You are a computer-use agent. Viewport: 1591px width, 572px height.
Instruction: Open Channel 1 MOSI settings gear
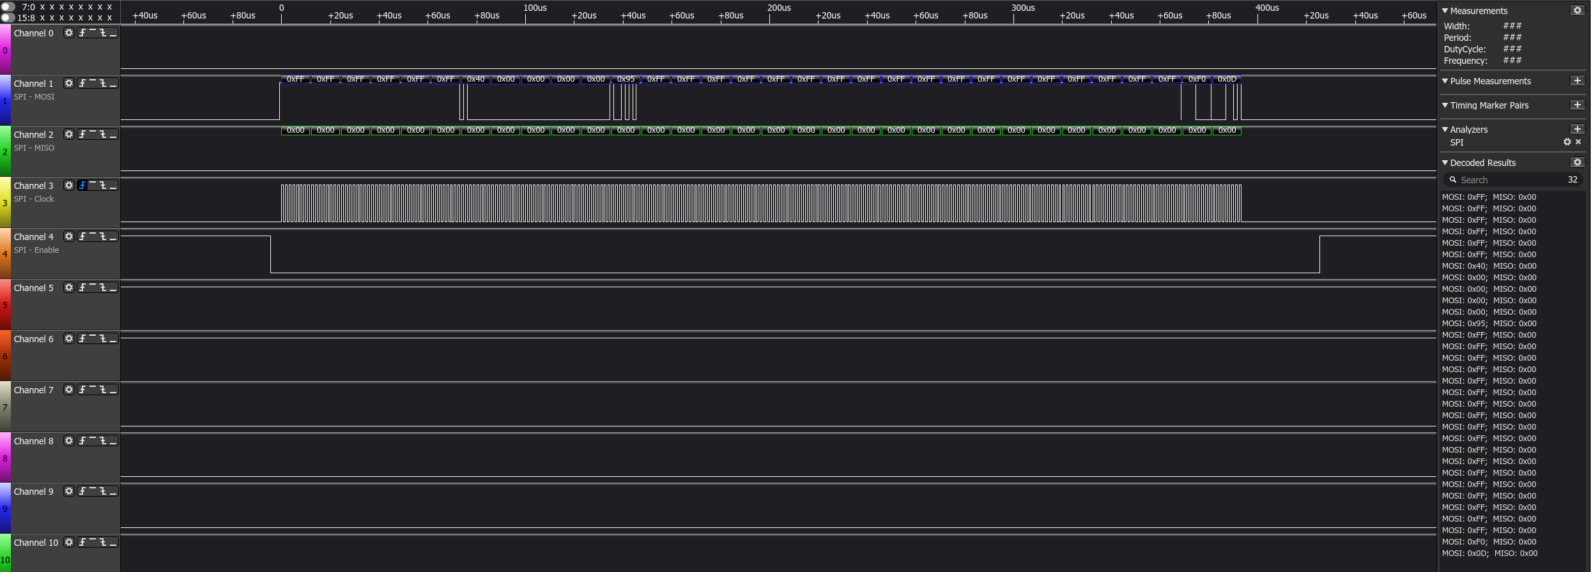click(69, 84)
